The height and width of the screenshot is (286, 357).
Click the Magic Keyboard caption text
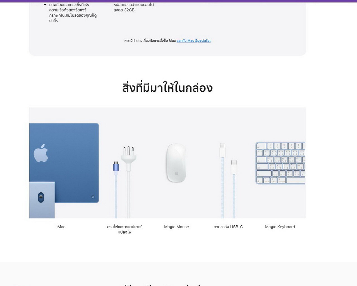(x=280, y=227)
